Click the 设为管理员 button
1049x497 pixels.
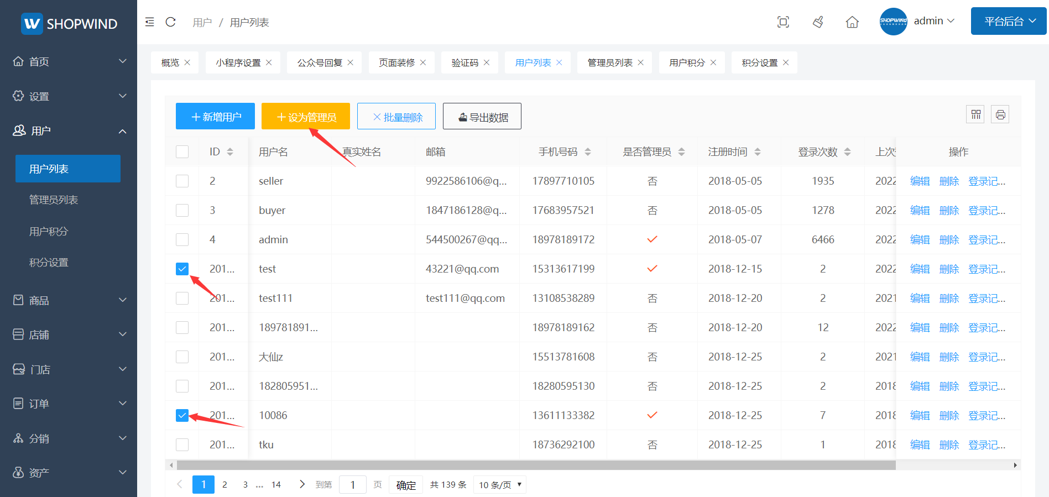tap(306, 116)
